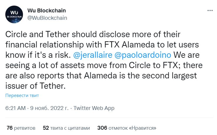Open the @paoloardoino mention

[143, 55]
